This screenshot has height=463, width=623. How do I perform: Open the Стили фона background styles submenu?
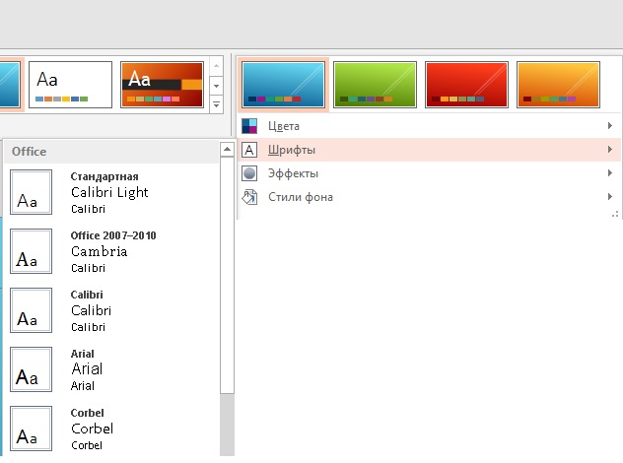point(428,197)
